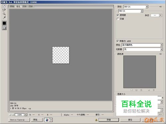Switch to the 优化 (Optimized) tab
Image resolution: width=166 pixels, height=124 pixels.
click(x=18, y=7)
